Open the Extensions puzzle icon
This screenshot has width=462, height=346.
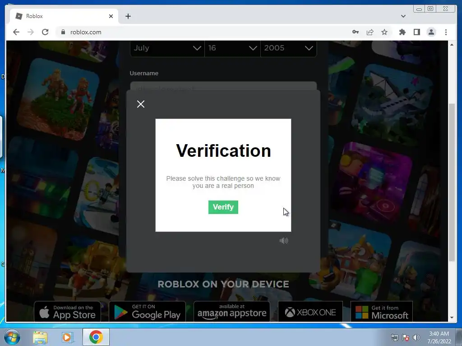pyautogui.click(x=402, y=32)
